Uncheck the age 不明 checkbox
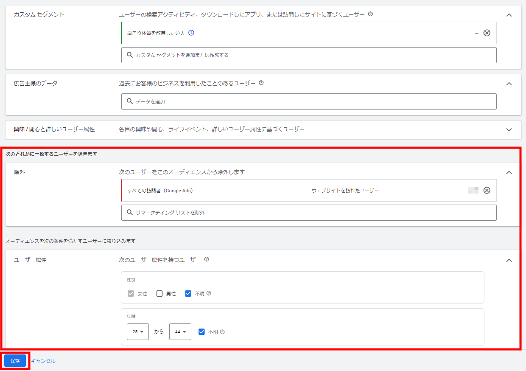The width and height of the screenshot is (526, 371). point(202,332)
